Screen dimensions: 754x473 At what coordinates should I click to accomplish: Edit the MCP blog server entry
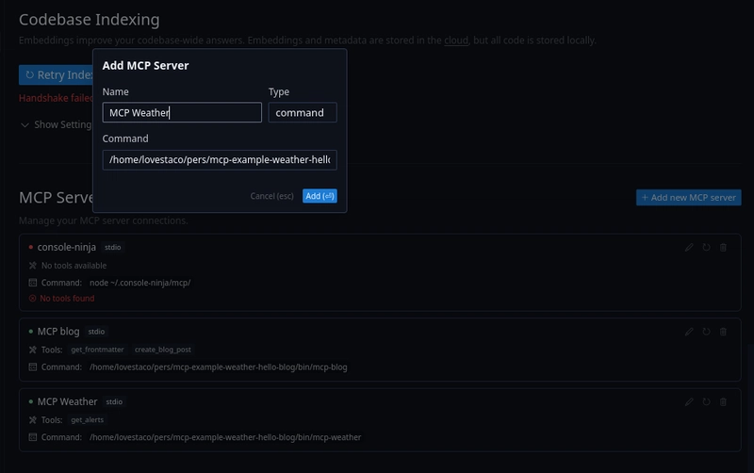coord(689,332)
